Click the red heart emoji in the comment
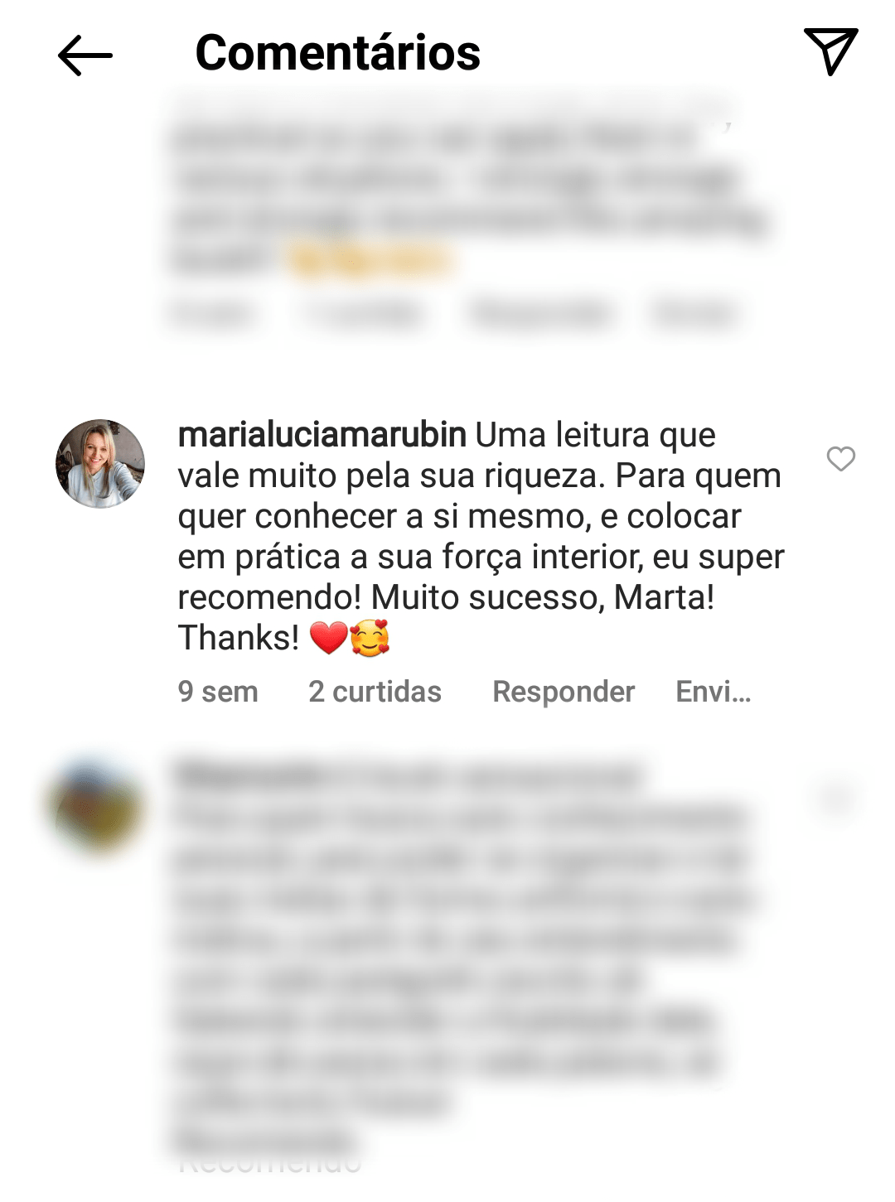Image resolution: width=895 pixels, height=1202 pixels. click(328, 638)
